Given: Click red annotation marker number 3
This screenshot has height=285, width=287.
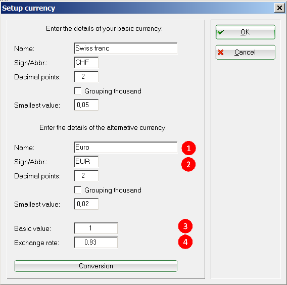Looking at the screenshot, I should (185, 226).
